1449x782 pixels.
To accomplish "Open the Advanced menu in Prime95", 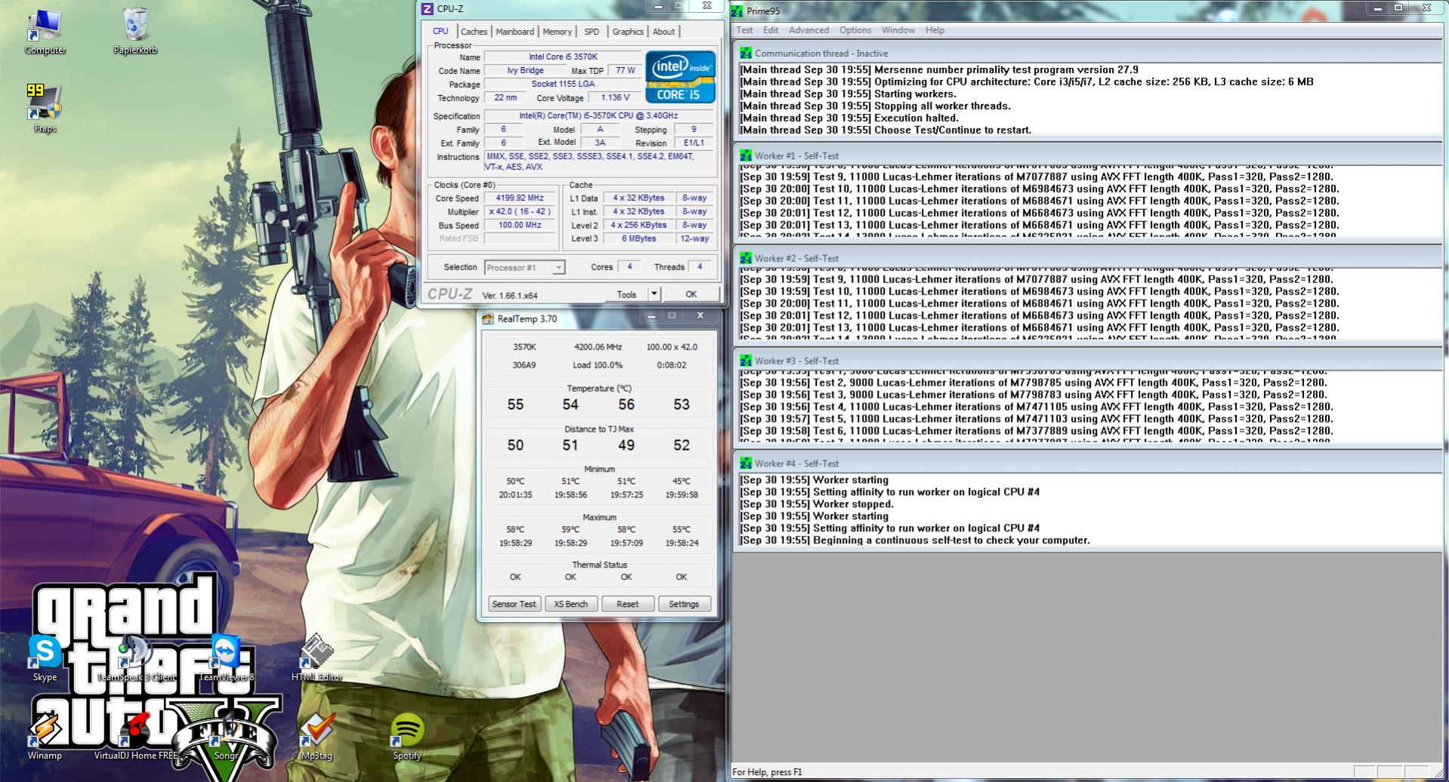I will (x=808, y=30).
